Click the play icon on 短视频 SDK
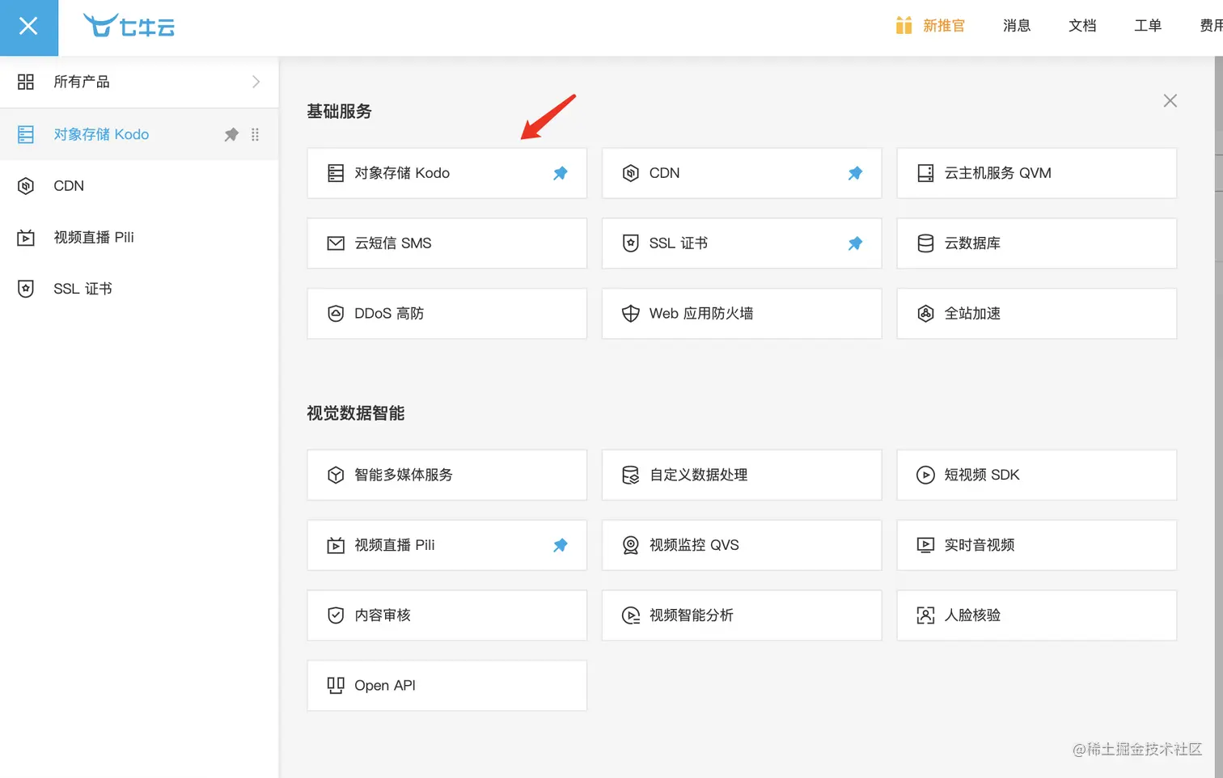1223x778 pixels. (925, 476)
